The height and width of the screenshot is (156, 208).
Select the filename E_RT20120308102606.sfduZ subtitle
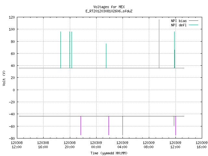pyautogui.click(x=109, y=11)
